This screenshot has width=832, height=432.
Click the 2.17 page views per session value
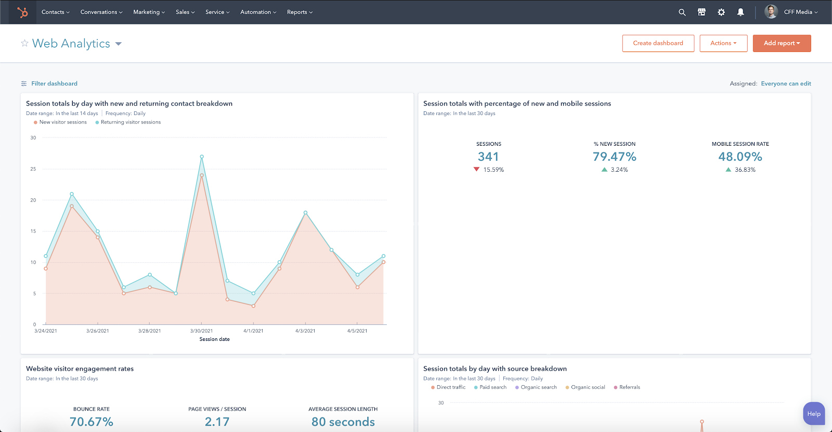tap(217, 422)
